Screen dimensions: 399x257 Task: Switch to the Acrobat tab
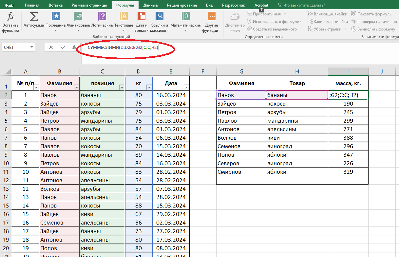[261, 5]
